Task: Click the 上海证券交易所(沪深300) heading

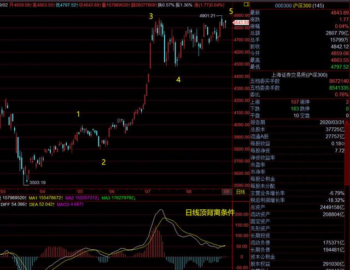Action: (x=299, y=75)
